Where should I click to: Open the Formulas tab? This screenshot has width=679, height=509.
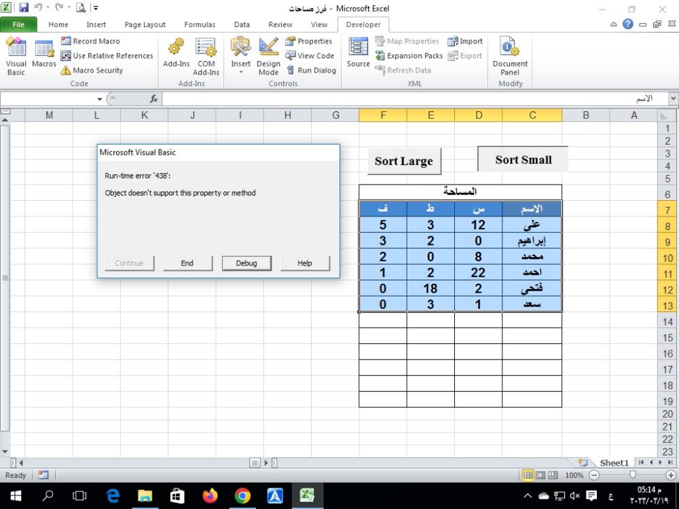coord(200,24)
